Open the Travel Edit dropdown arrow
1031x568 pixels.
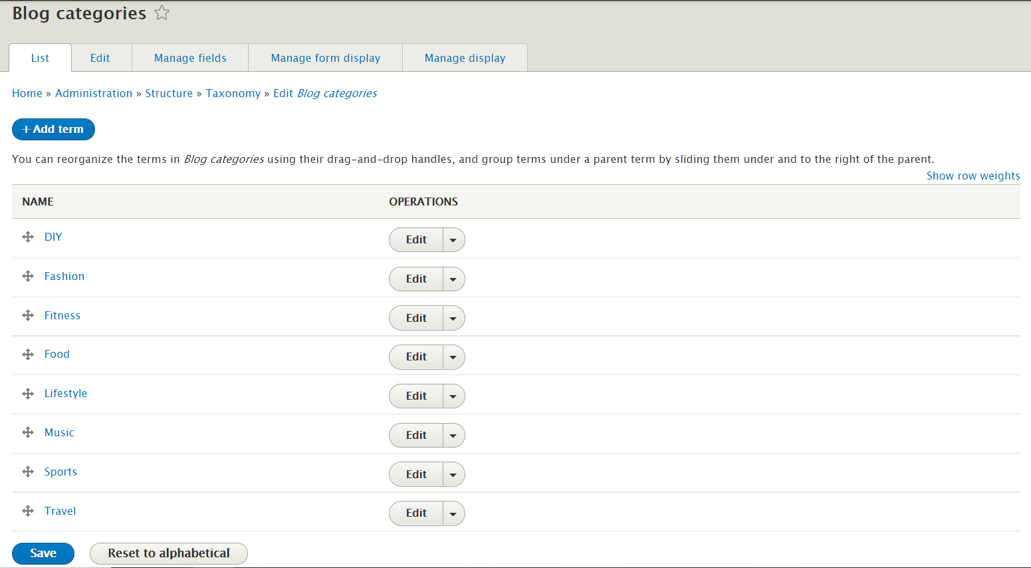click(453, 513)
